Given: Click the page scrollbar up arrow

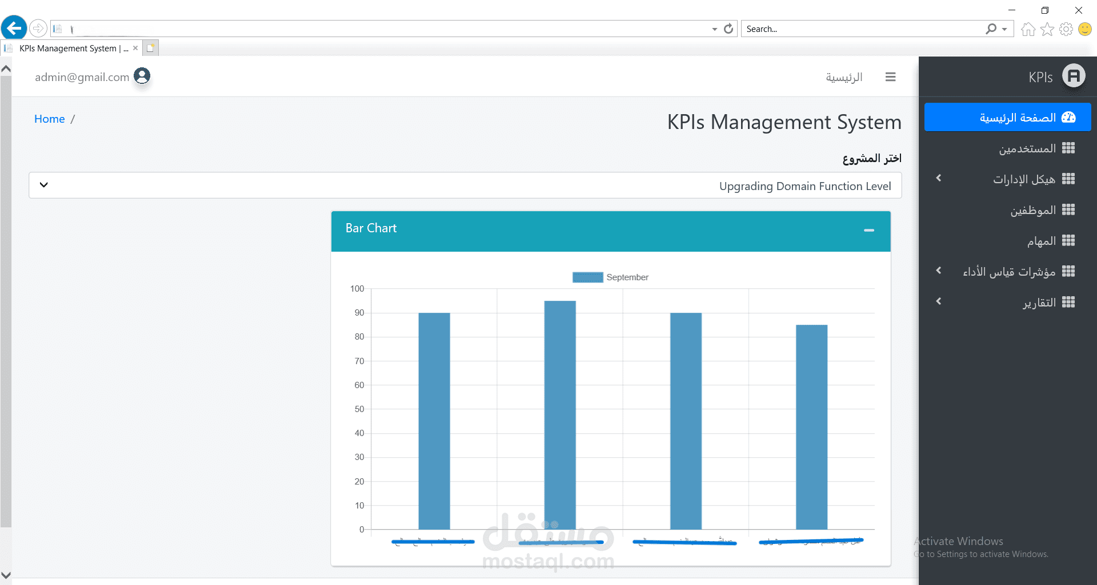Looking at the screenshot, I should click(x=6, y=69).
